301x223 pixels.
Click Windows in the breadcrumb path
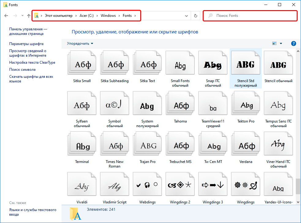click(x=108, y=16)
